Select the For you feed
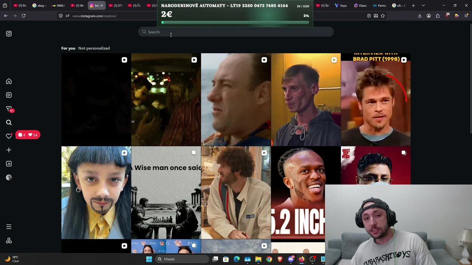 click(x=68, y=48)
